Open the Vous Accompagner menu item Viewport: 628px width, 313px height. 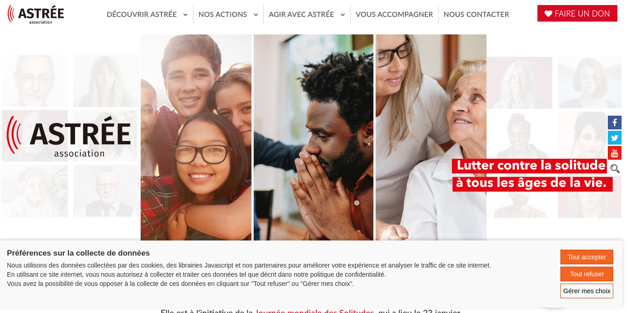point(394,14)
